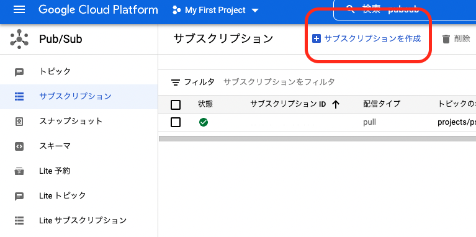Click the サブスクリプション list icon in sidebar
The image size is (476, 237).
tap(19, 97)
